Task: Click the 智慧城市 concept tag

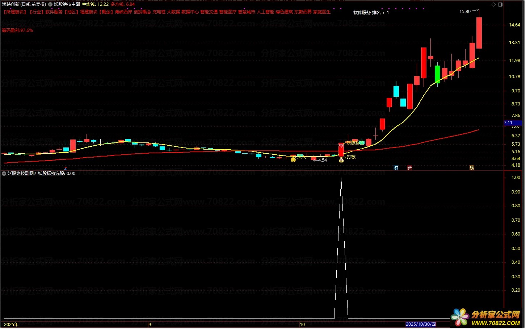Action: pos(247,12)
